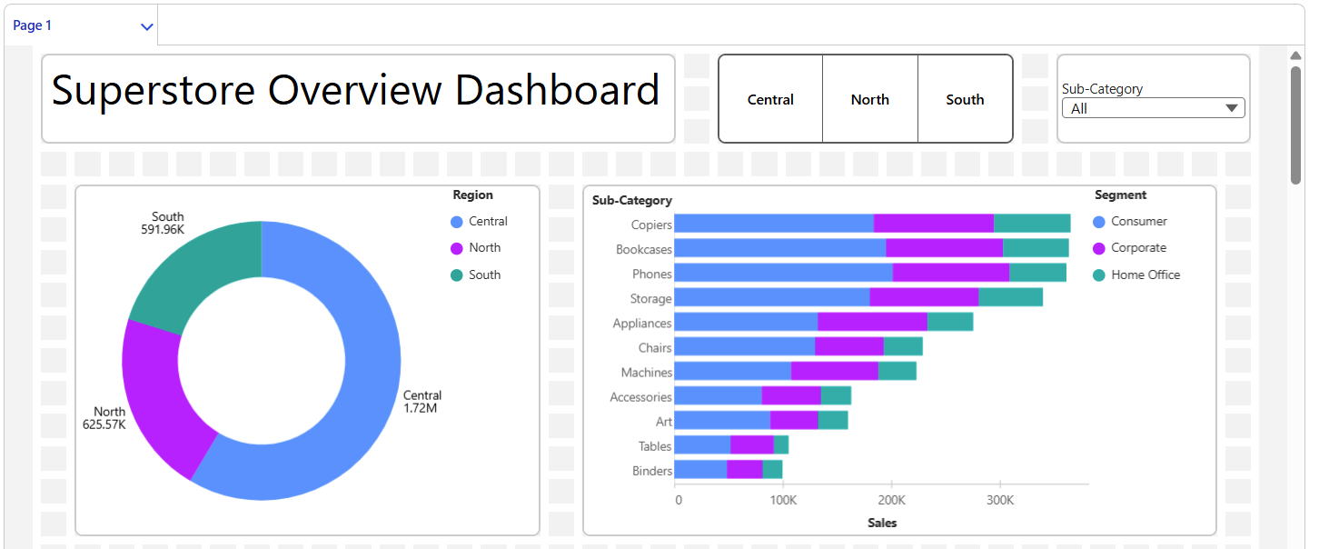Click the Copiers axis label
The height and width of the screenshot is (549, 1319).
[x=651, y=225]
